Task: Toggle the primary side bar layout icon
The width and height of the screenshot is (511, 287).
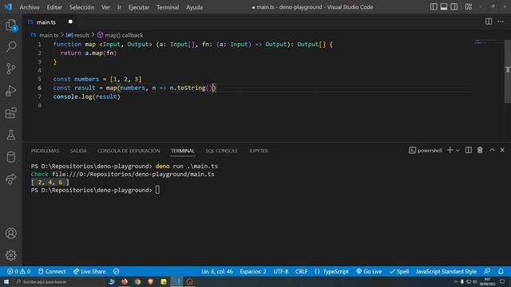Action: tap(434, 7)
